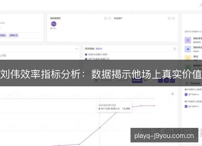Click the 12,490 value in the chart tooltip
The width and height of the screenshot is (202, 146).
[126, 108]
